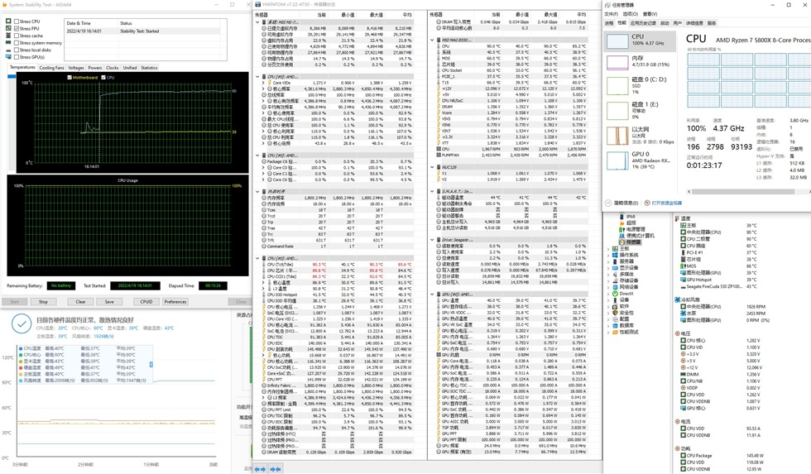811x474 pixels.
Task: Click the Stress CPU chip icon in AIDA64
Action: coord(8,22)
